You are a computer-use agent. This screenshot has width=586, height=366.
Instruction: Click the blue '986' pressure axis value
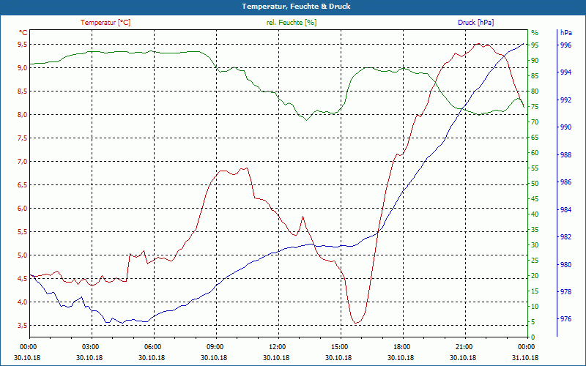click(565, 182)
